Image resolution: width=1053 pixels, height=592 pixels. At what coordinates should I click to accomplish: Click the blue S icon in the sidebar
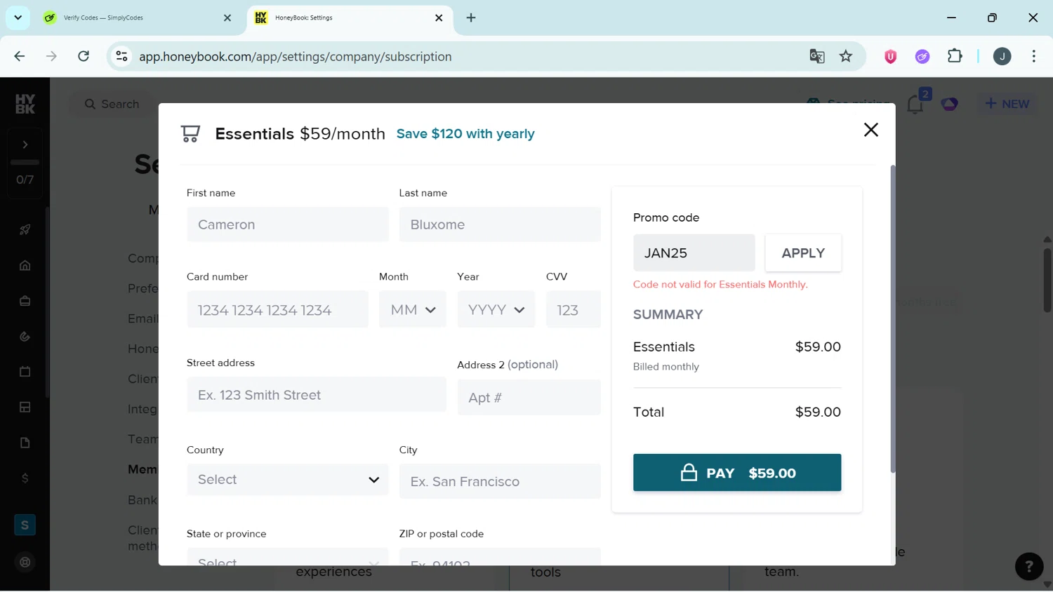tap(25, 525)
